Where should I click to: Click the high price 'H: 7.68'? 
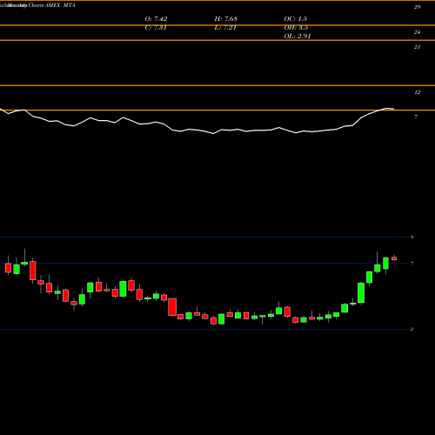tap(226, 19)
